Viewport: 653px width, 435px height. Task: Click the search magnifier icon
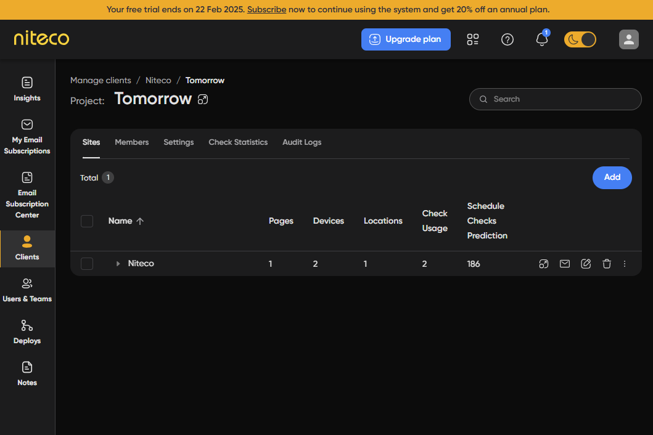[483, 99]
